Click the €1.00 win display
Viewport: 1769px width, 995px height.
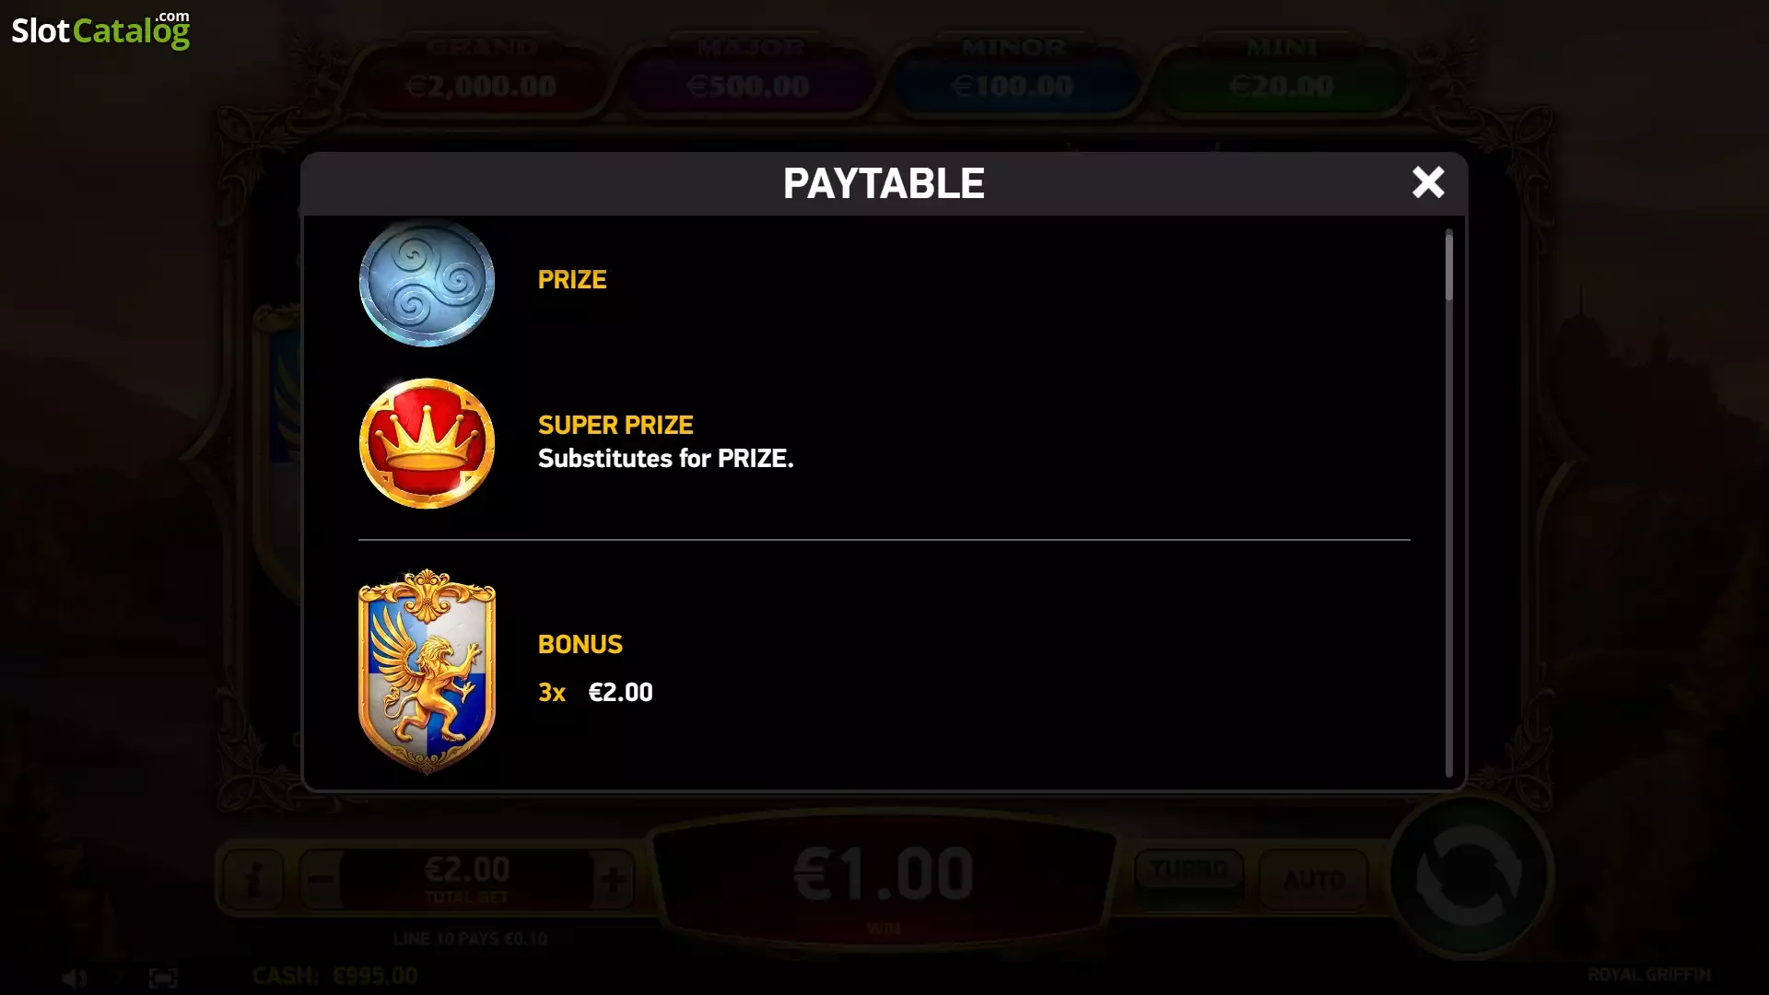(x=884, y=878)
